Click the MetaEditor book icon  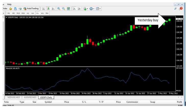[x=11, y=9]
